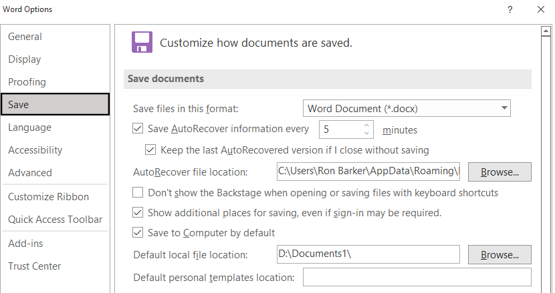The height and width of the screenshot is (293, 555).
Task: Increase AutoRecover minutes with up arrow
Action: point(367,125)
